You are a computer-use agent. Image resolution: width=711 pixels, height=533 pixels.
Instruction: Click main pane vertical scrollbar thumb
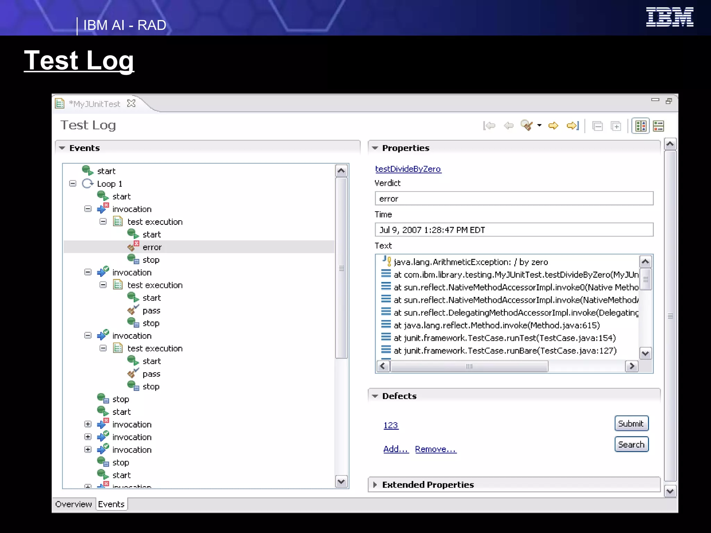pos(670,316)
